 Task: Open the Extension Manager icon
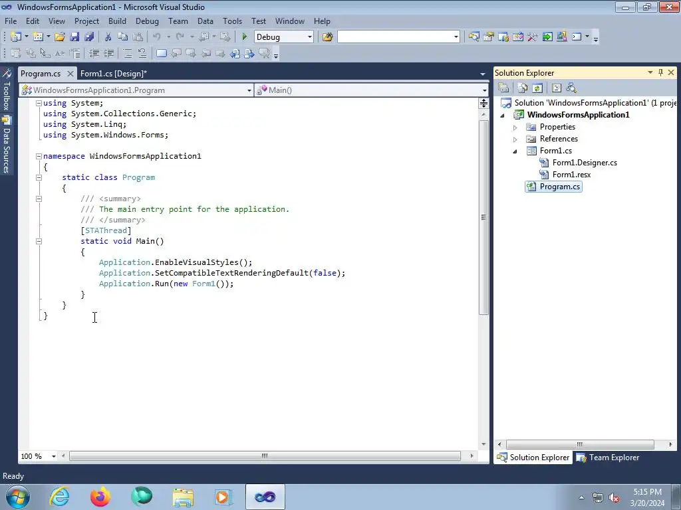coord(562,37)
